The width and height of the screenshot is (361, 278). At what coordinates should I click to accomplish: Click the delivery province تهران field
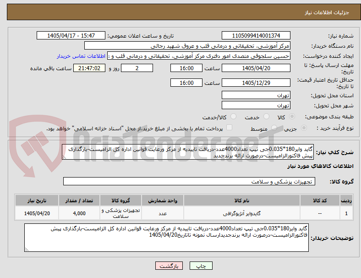[x=256, y=95]
